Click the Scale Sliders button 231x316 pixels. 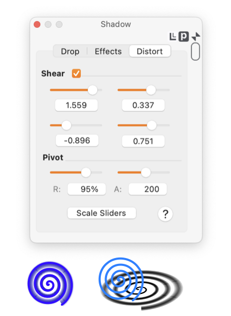(x=102, y=213)
